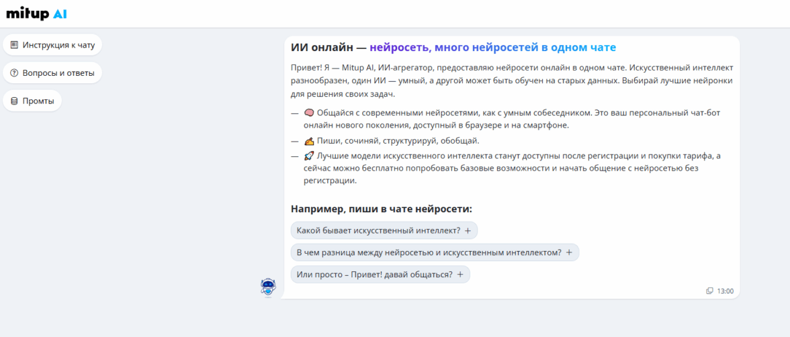
Task: Click heading 'ИИ онлайн — нейросеть, много нейросетей'
Action: tap(453, 48)
